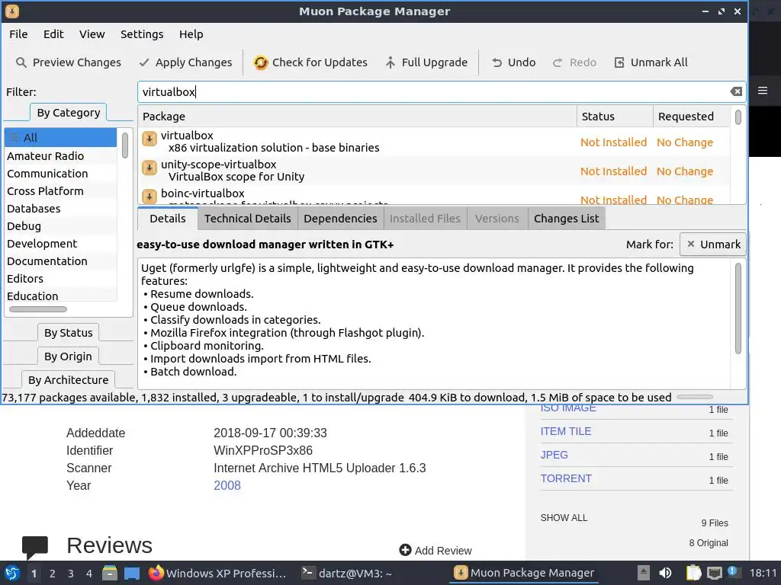
Task: Click the clipboard tray icon
Action: 693,573
